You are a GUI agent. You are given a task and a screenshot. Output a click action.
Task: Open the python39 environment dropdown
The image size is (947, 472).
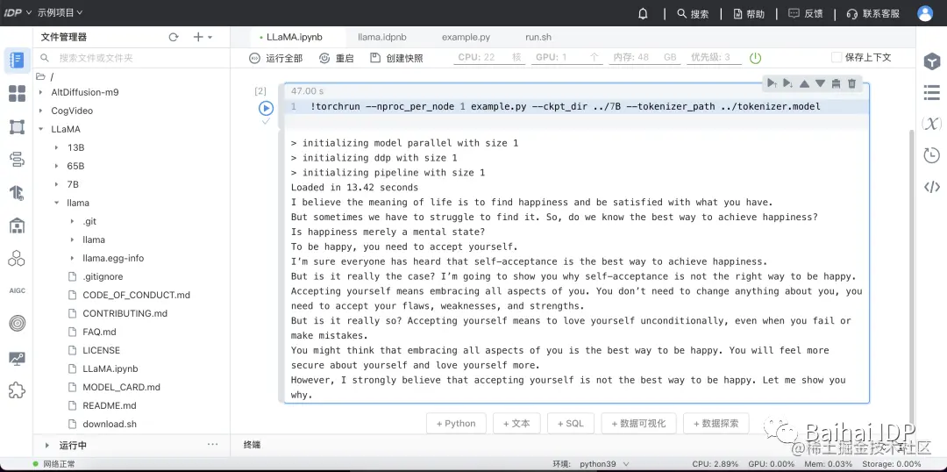[604, 464]
